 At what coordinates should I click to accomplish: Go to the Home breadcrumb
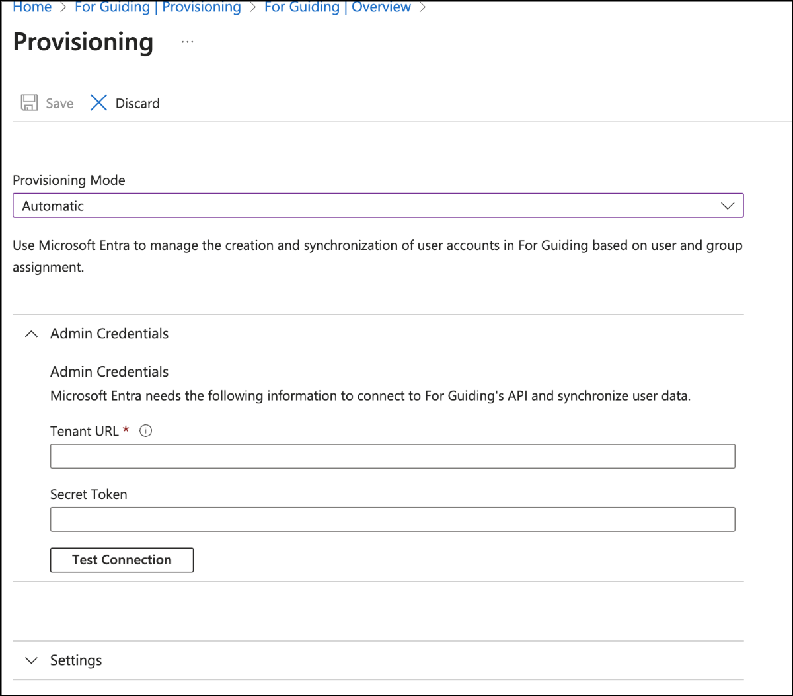click(x=32, y=7)
